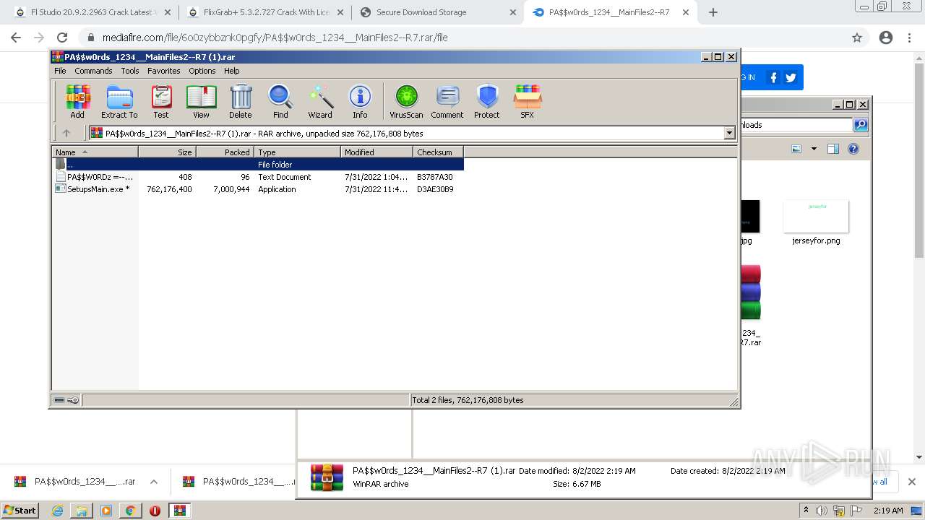Close the Chrome downloads bar
925x520 pixels.
(911, 482)
